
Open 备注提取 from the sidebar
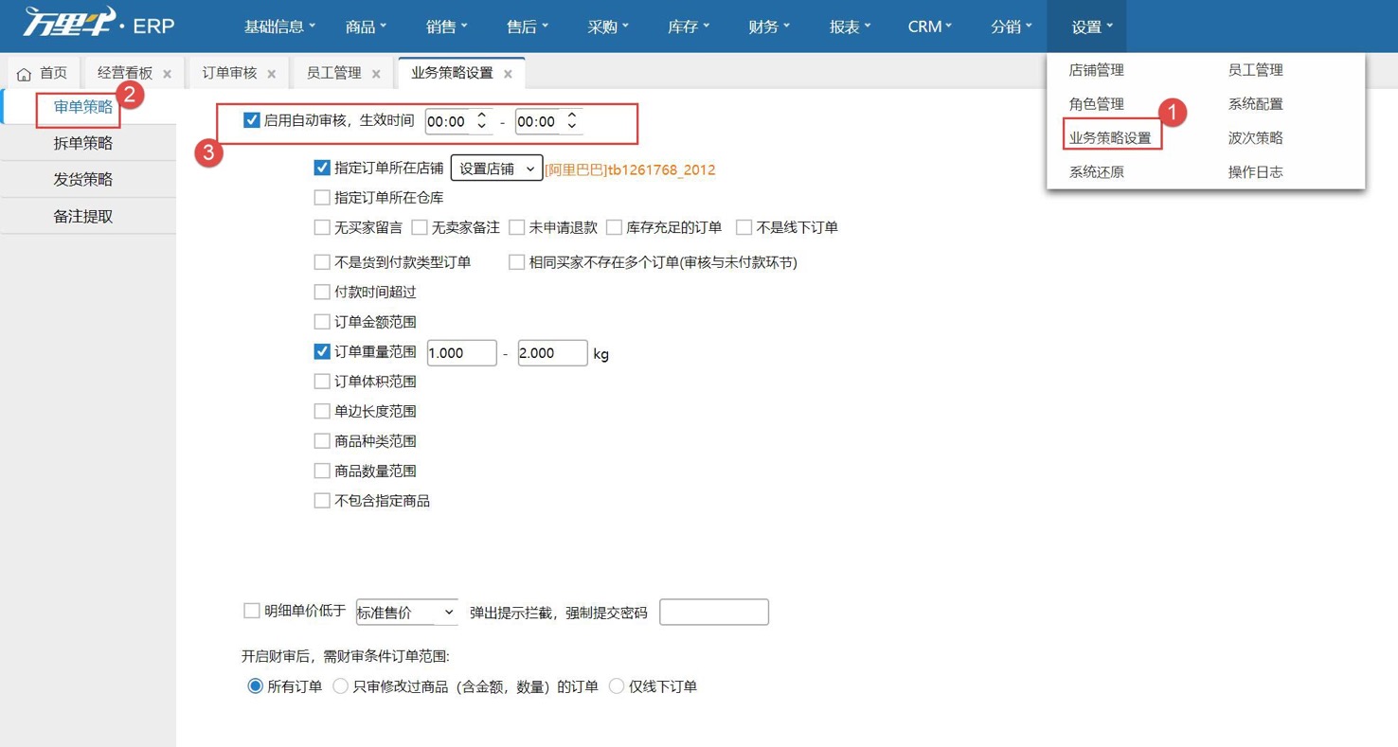pos(81,215)
